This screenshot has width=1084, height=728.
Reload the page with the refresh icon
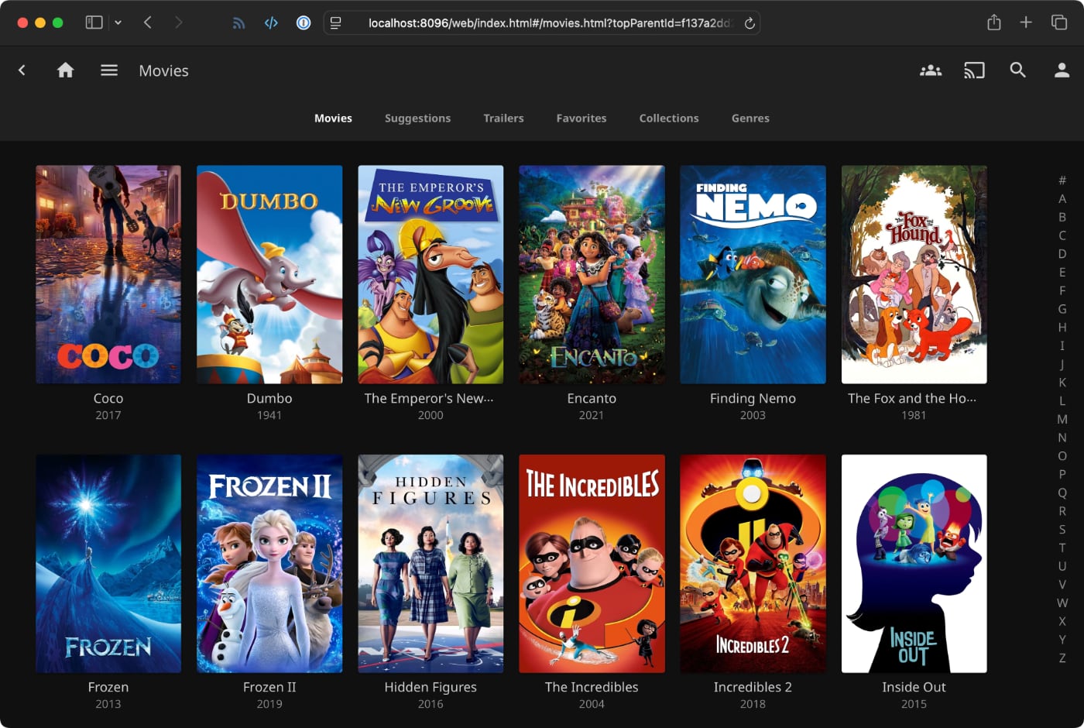750,23
